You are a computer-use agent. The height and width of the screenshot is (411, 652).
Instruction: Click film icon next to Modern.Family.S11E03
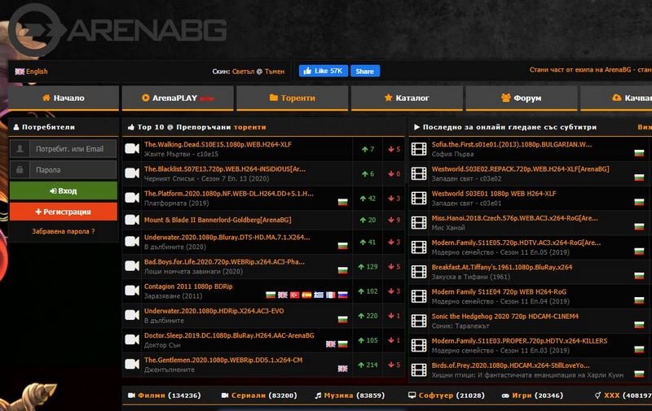click(x=419, y=344)
